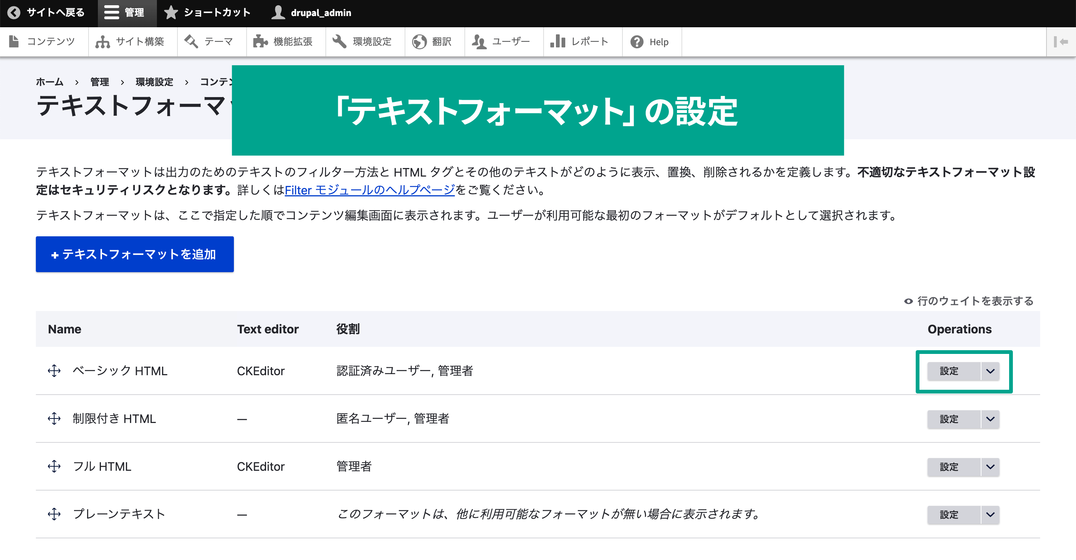The image size is (1076, 560).
Task: Click the プレーンテキスト name cell
Action: (119, 514)
